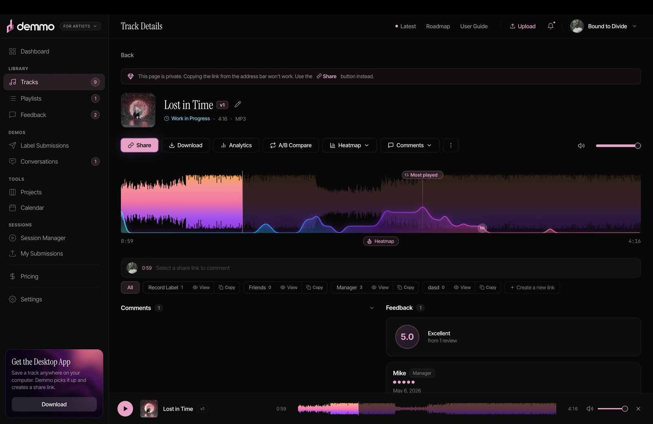This screenshot has width=653, height=424.
Task: Mute volume using the top speaker icon
Action: pos(581,146)
